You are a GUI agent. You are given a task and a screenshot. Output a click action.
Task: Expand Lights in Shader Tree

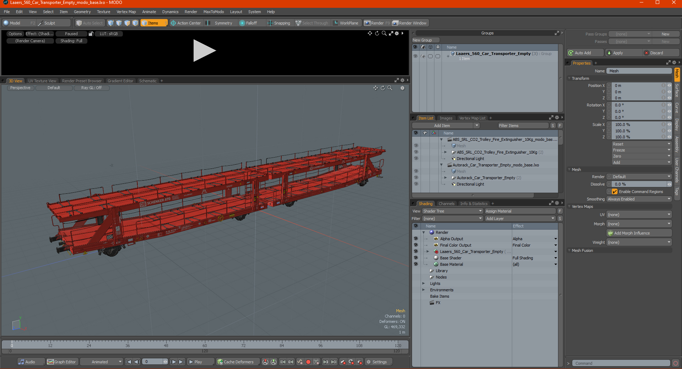tap(423, 283)
